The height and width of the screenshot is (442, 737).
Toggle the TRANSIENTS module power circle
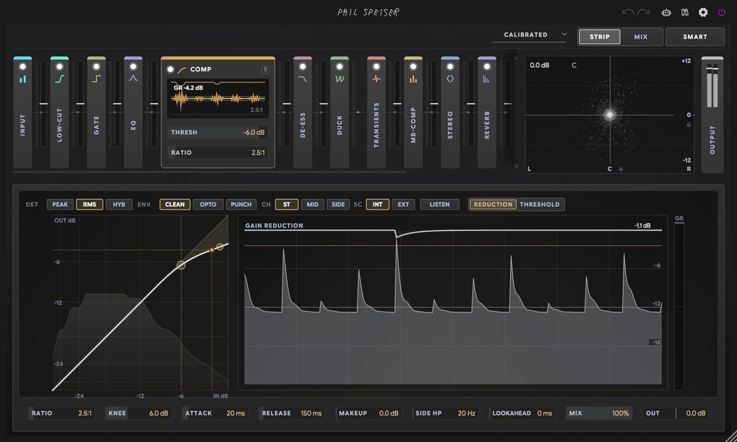(376, 66)
